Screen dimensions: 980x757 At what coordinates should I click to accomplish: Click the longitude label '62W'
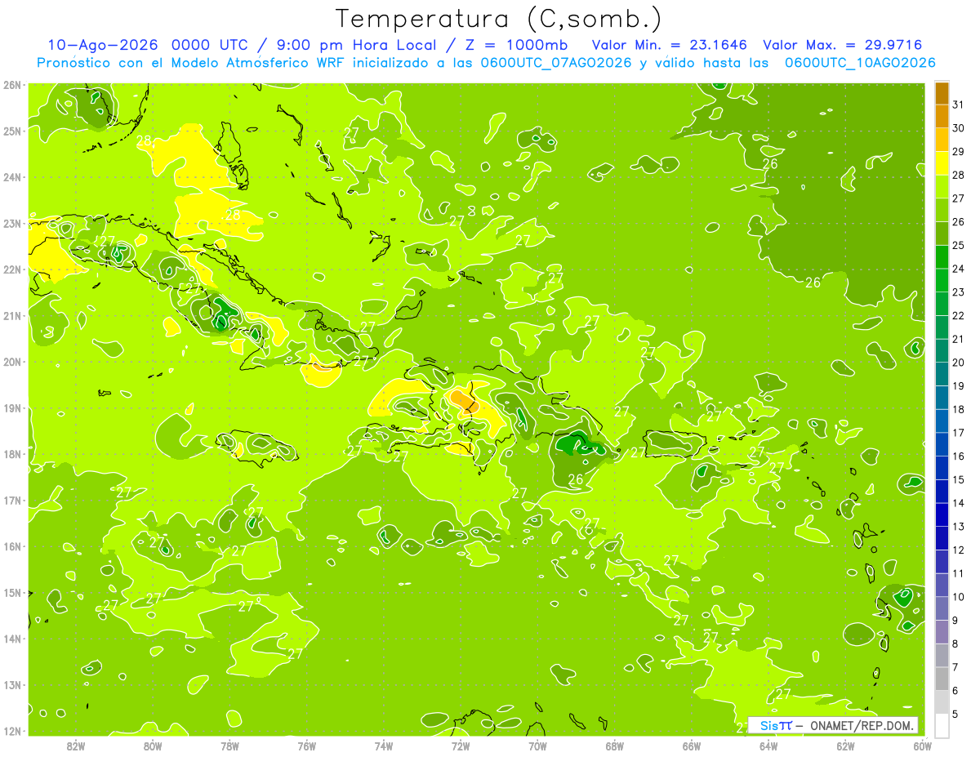[845, 746]
